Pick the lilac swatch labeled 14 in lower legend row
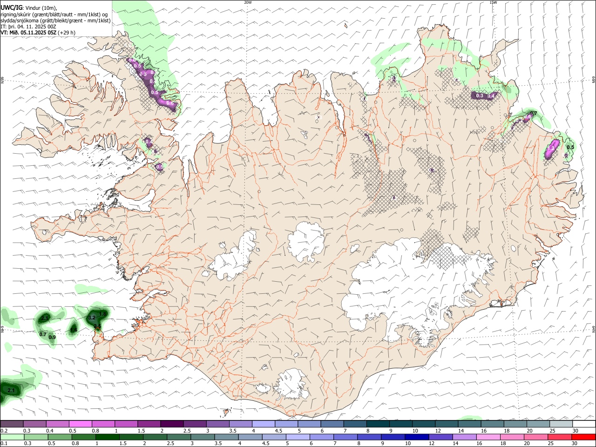Screen dimensions: 596x447 [465, 437]
